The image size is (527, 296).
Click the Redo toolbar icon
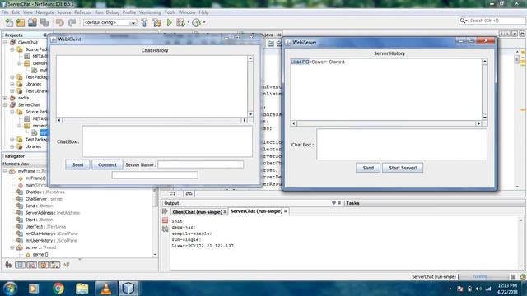72,22
